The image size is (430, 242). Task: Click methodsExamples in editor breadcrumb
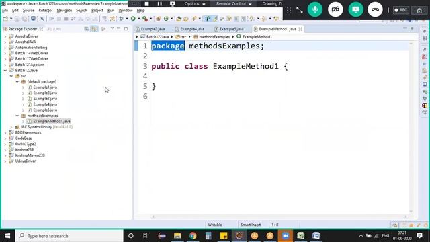214,37
